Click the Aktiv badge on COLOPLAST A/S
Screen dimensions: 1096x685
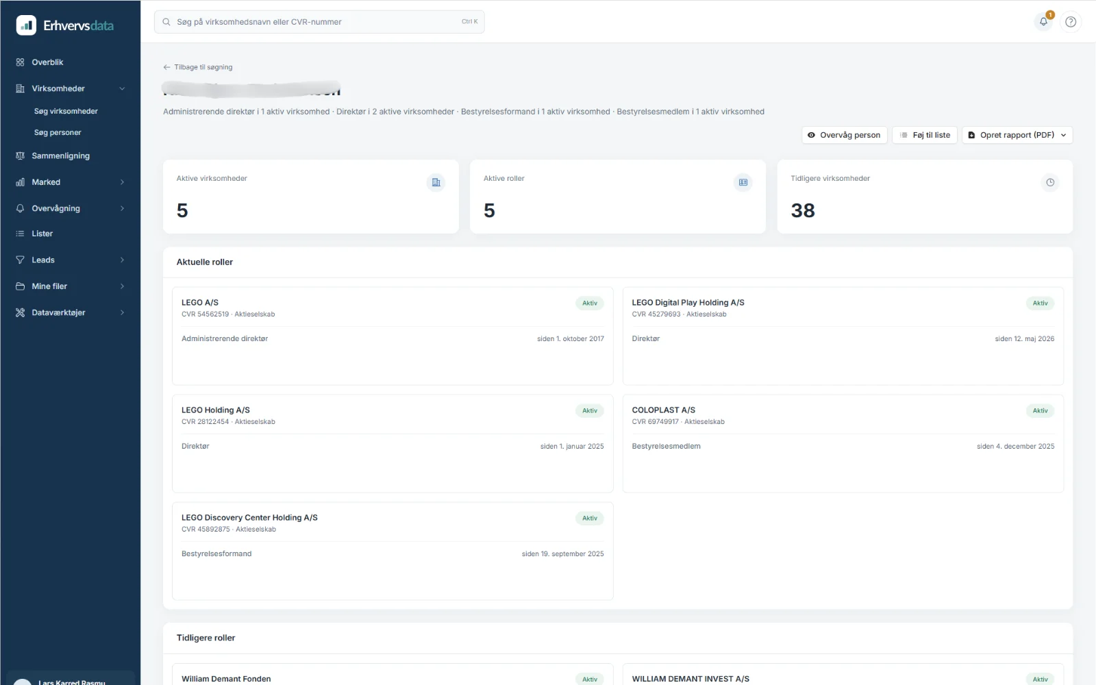pos(1040,410)
